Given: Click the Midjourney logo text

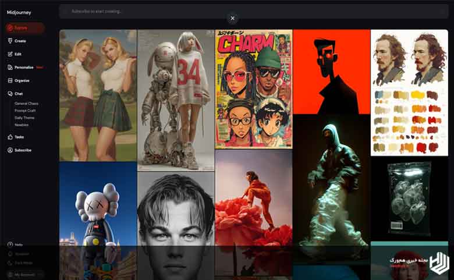Looking at the screenshot, I should coord(19,12).
